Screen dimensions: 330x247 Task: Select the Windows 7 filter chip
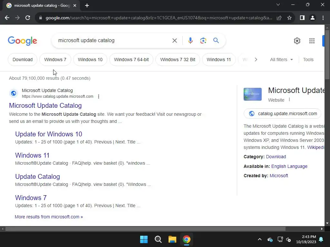tap(55, 59)
